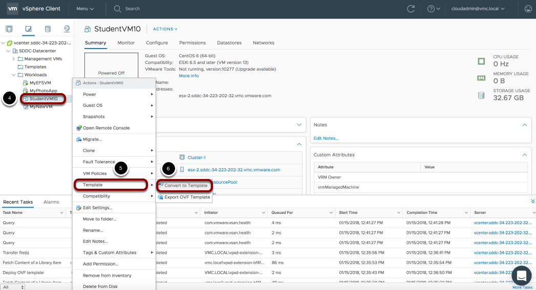
Task: Collapse the Custom Attributes panel
Action: coord(524,155)
